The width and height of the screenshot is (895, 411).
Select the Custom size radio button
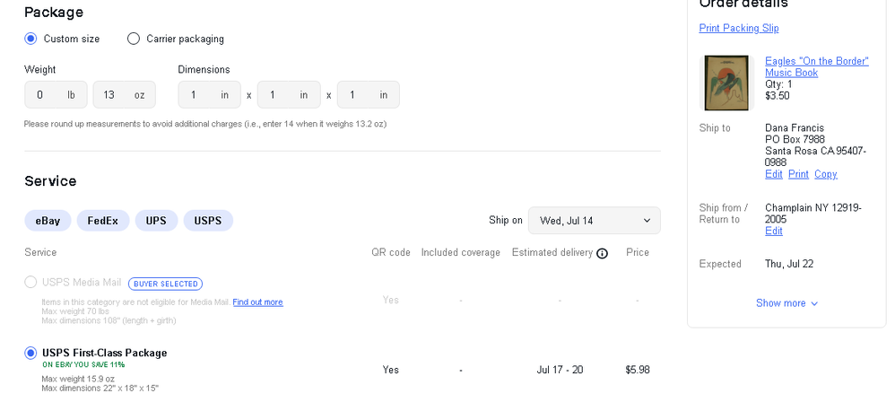coord(30,39)
